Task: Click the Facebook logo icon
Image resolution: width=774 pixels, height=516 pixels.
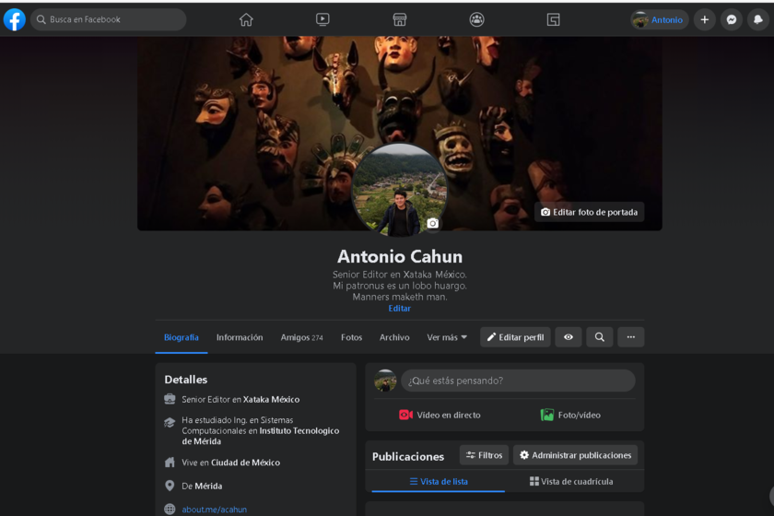Action: point(14,19)
